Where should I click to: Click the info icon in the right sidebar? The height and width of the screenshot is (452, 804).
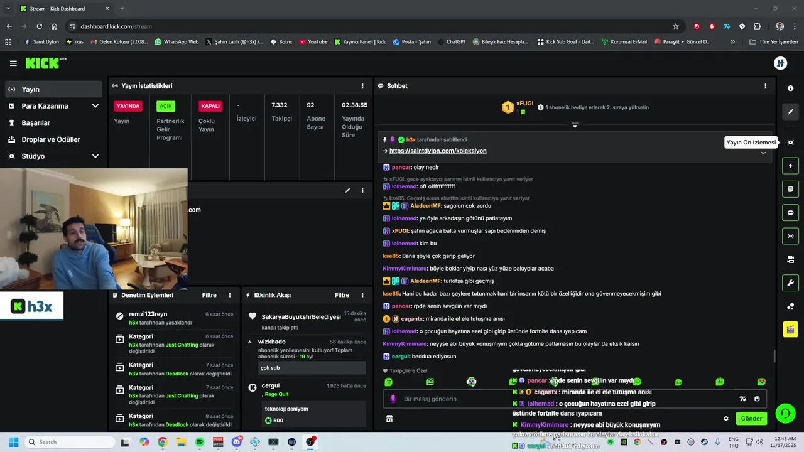point(791,89)
